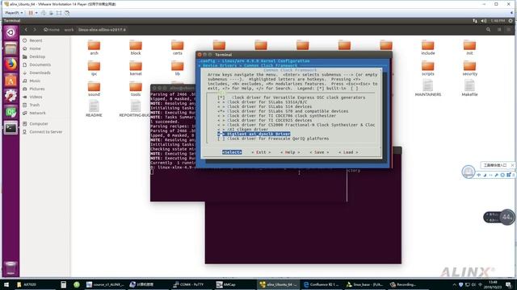Open the Trash at the launcher bottom
This screenshot has height=290, width=517.
tap(11, 268)
